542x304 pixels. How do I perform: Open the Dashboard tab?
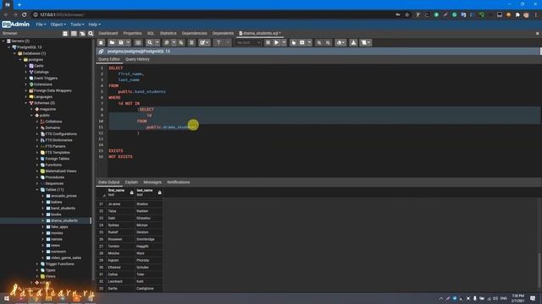click(108, 34)
